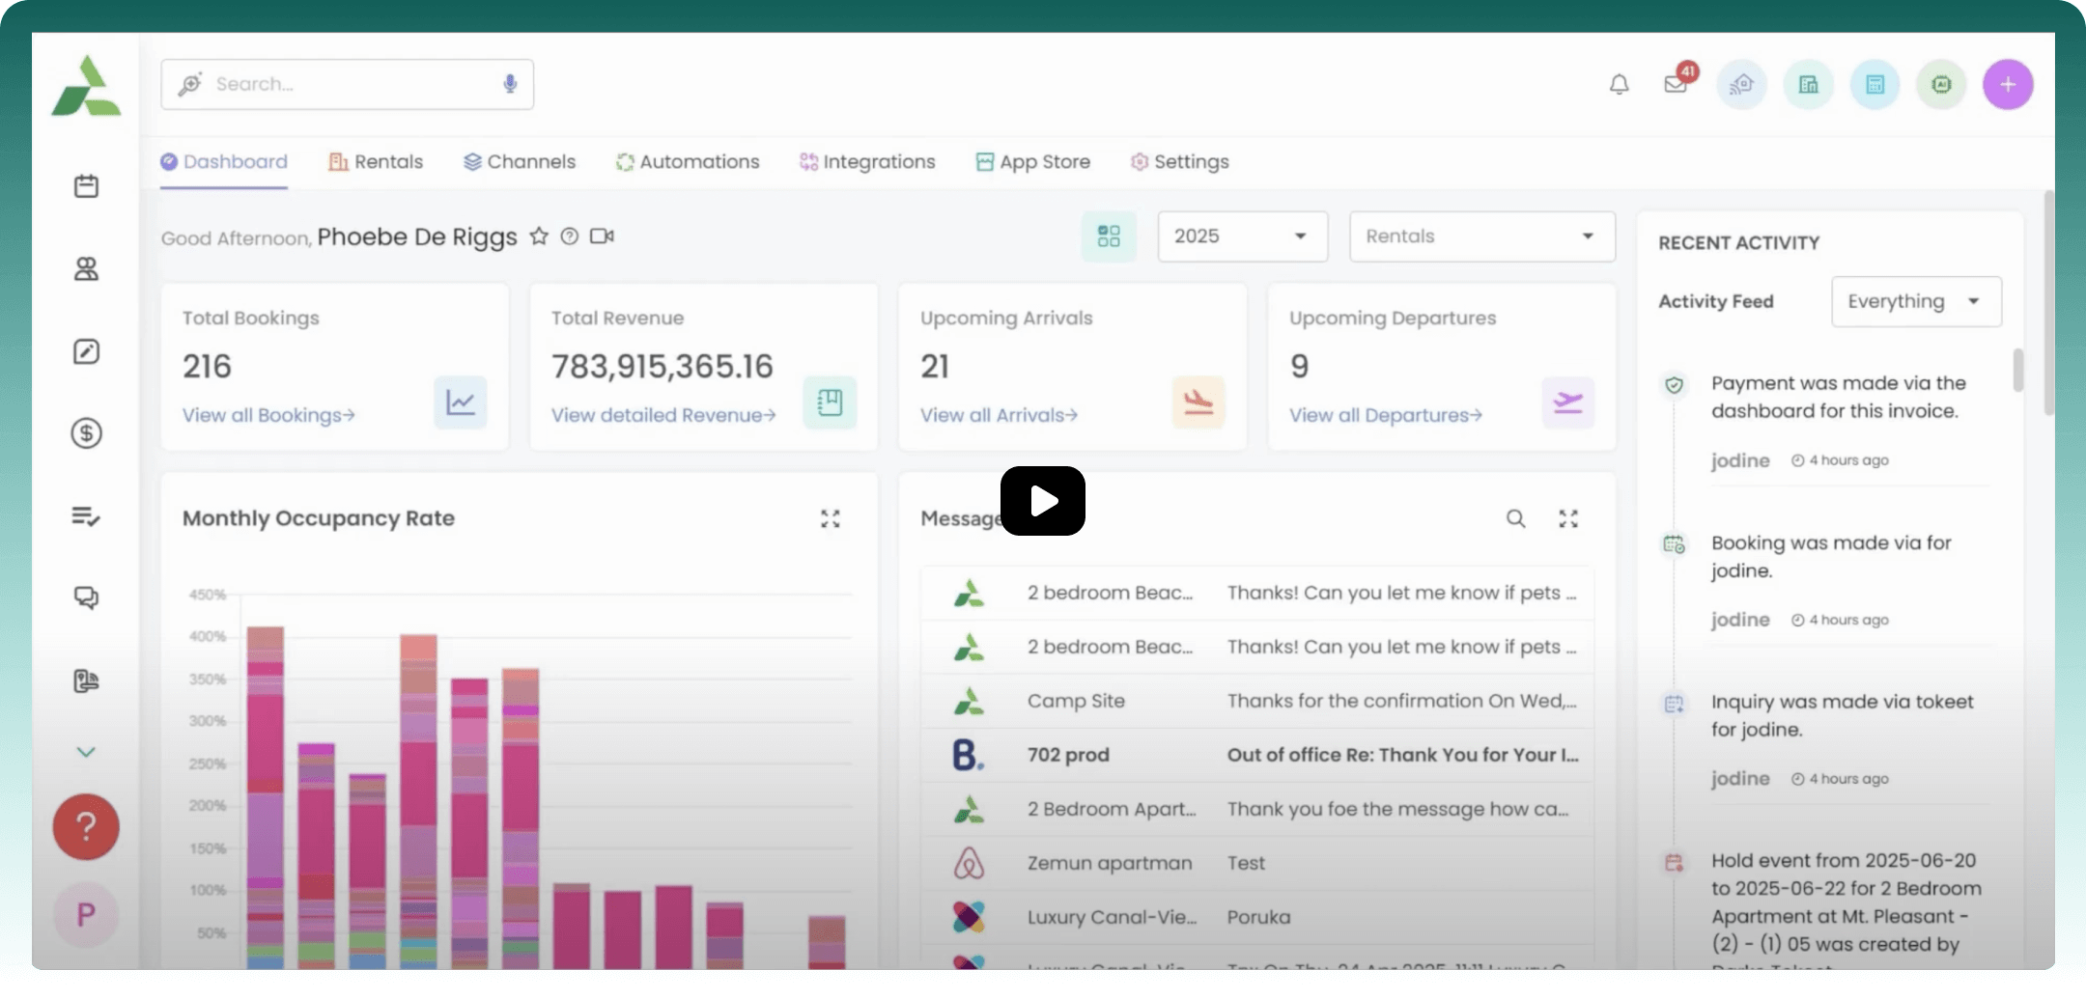Open the inbox with 41 unread messages
The width and height of the screenshot is (2086, 999).
click(1674, 84)
